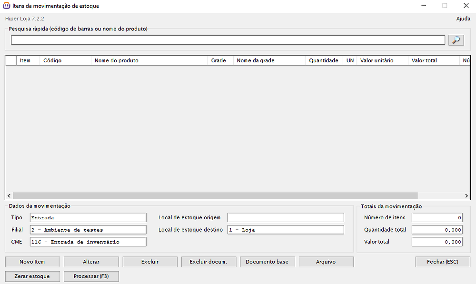Viewport: 476px width, 284px height.
Task: Click the Tipo field showing Entrada
Action: tap(88, 217)
